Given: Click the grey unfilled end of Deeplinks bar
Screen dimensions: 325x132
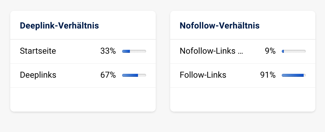Looking at the screenshot, I should [142, 75].
